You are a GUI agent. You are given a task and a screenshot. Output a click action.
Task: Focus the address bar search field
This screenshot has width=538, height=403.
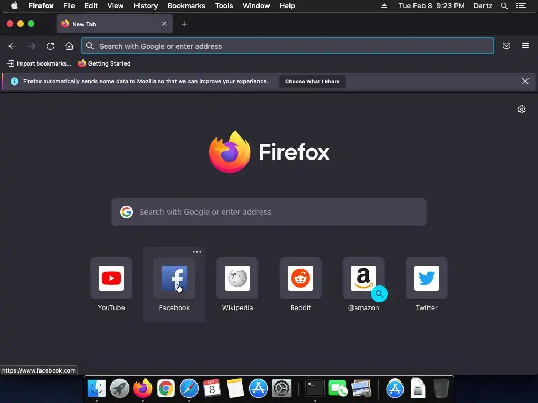[288, 46]
